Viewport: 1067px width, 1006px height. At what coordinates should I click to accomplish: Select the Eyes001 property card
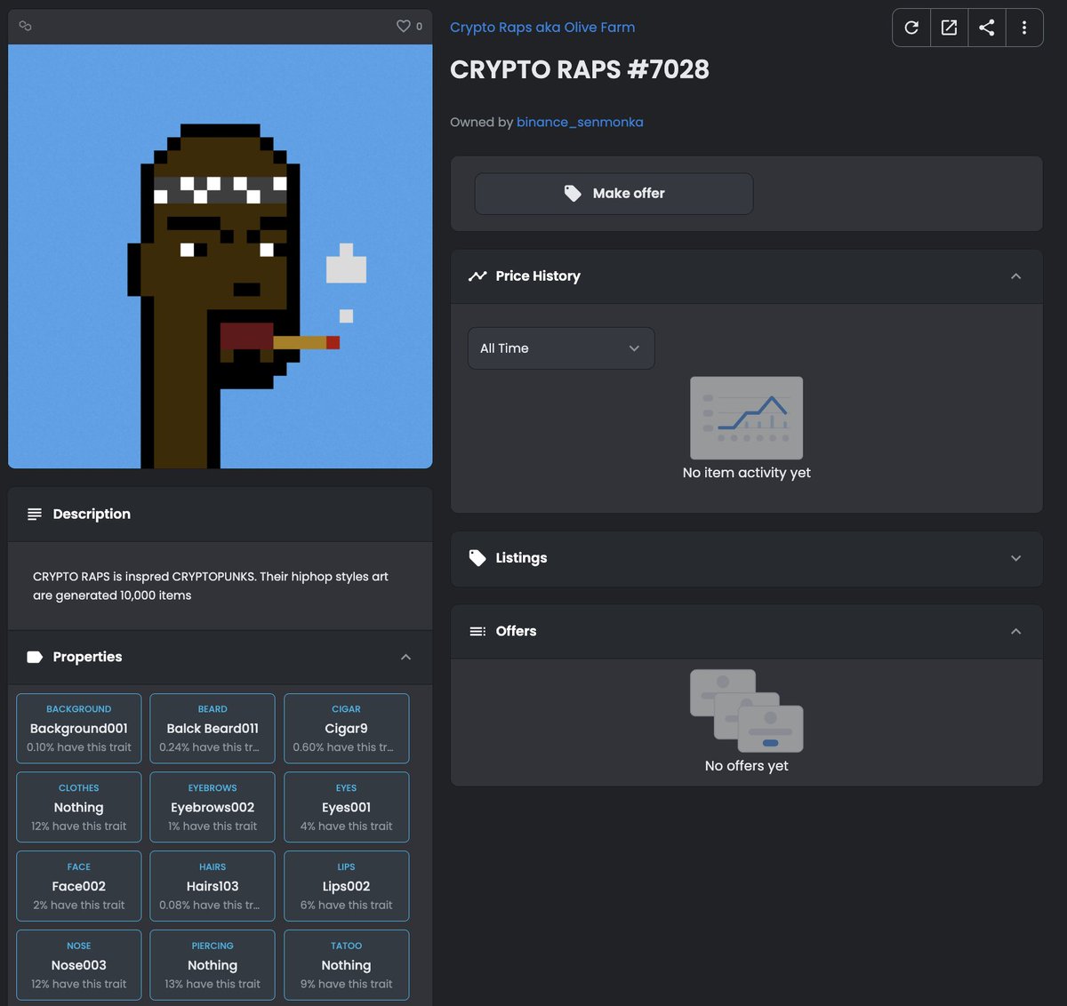click(x=347, y=807)
